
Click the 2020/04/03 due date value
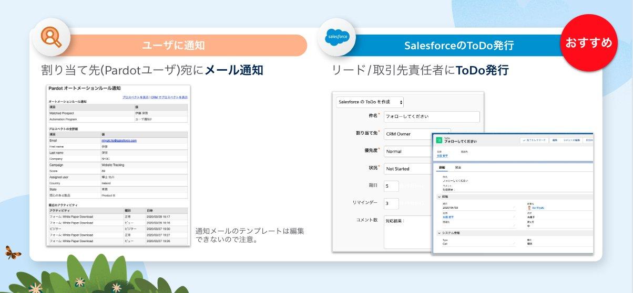click(x=452, y=208)
